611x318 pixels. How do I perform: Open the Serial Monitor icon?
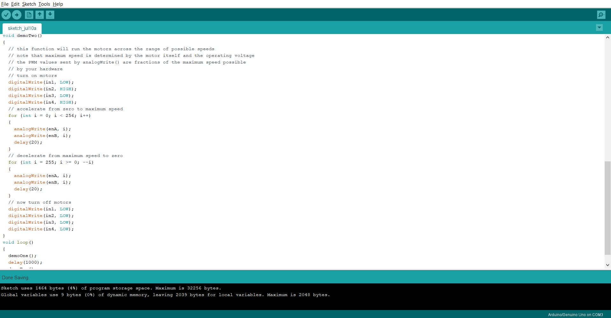click(x=601, y=15)
